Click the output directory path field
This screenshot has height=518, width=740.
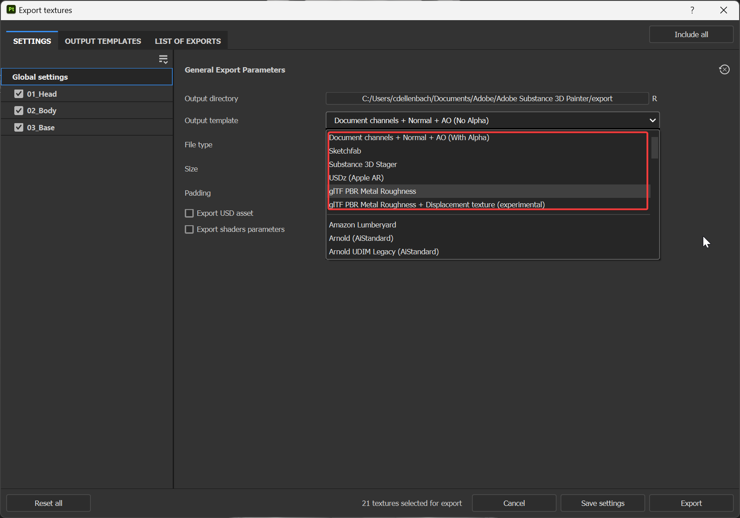tap(487, 98)
